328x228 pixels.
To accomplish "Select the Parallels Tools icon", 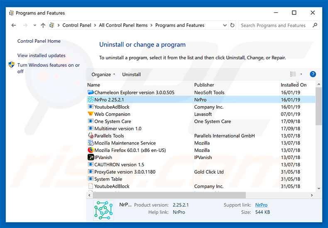I will pyautogui.click(x=91, y=136).
